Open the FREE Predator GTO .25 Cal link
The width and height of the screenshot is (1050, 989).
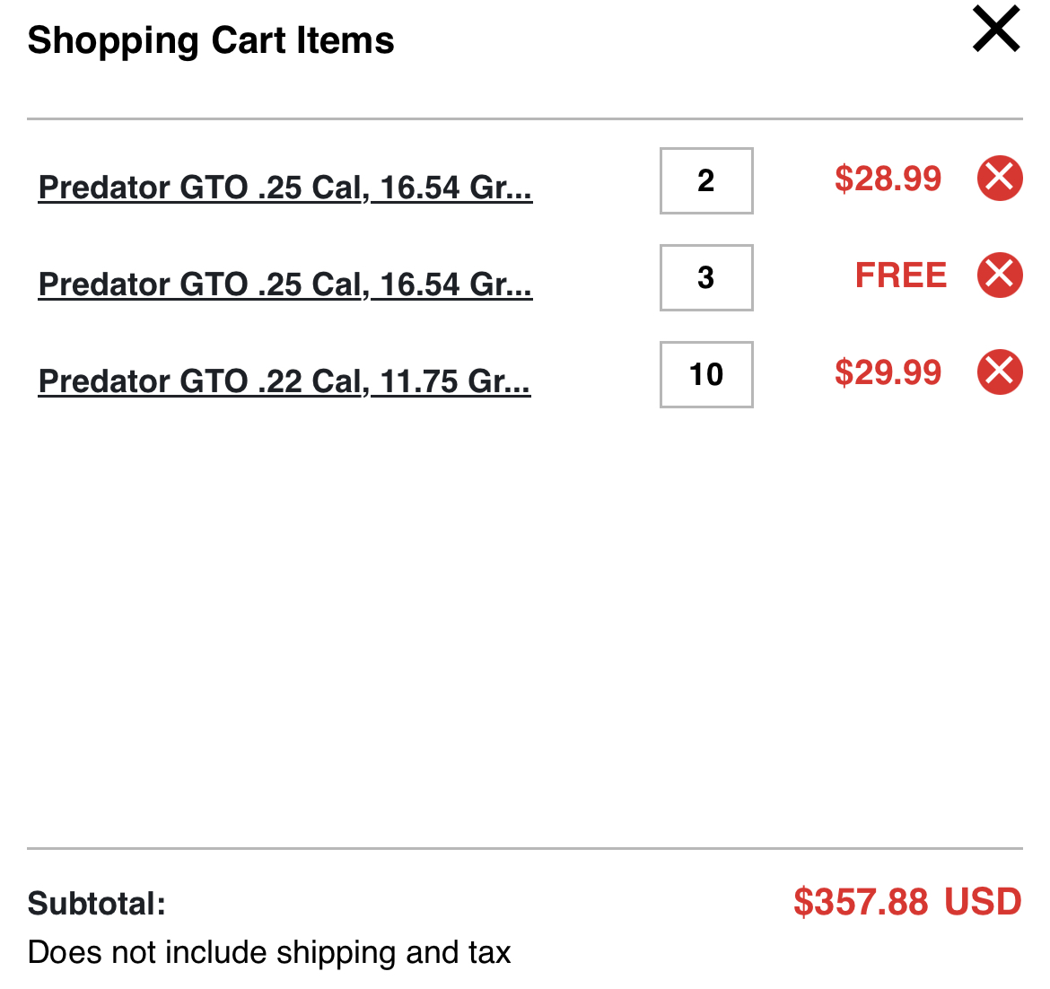285,284
